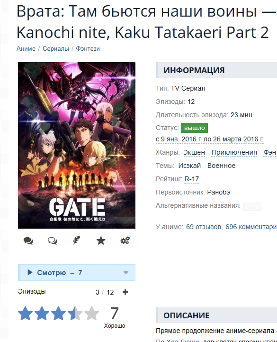Open the Аниме breadcrumb link
This screenshot has width=277, height=342.
(26, 48)
